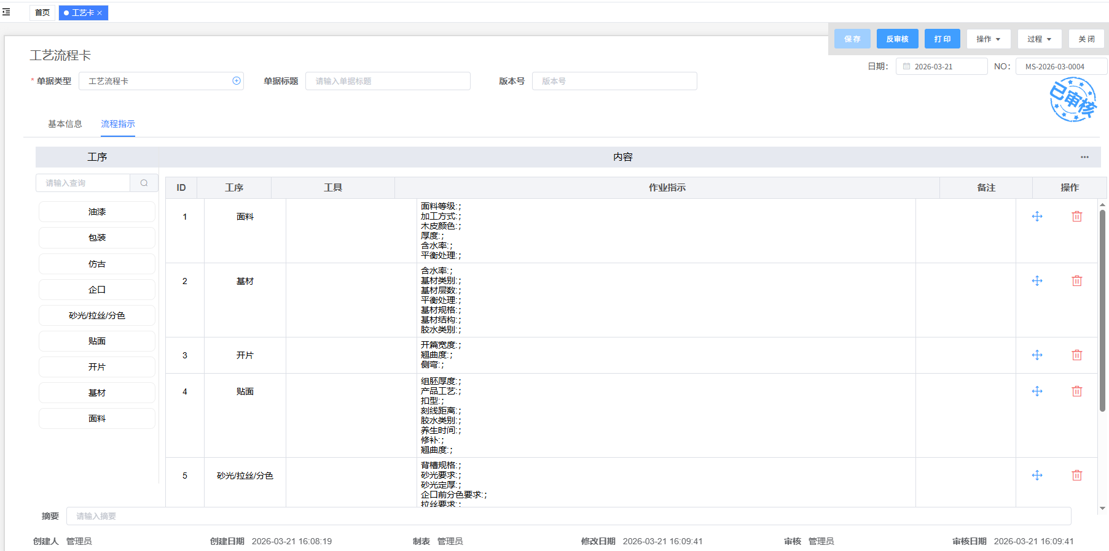Go to the 首页 tab
This screenshot has height=551, width=1109.
click(x=42, y=13)
